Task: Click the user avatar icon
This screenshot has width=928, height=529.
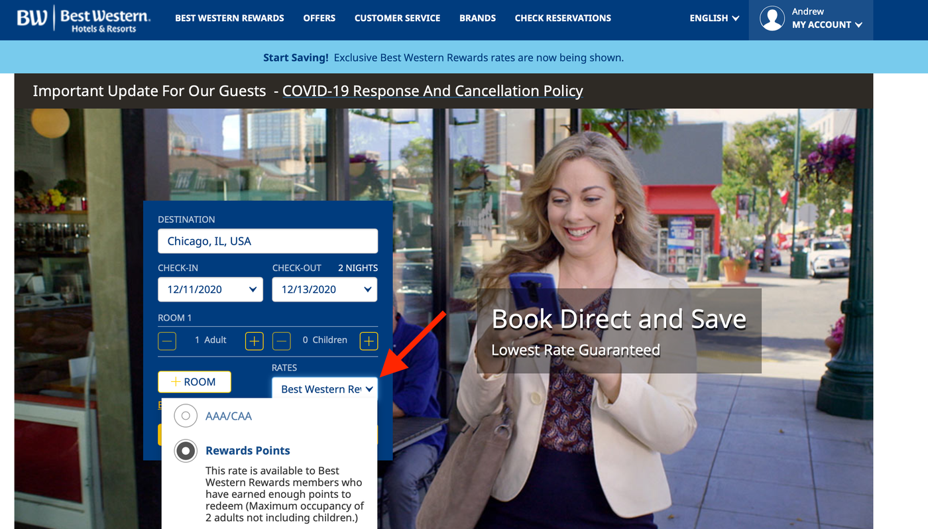Action: point(772,20)
